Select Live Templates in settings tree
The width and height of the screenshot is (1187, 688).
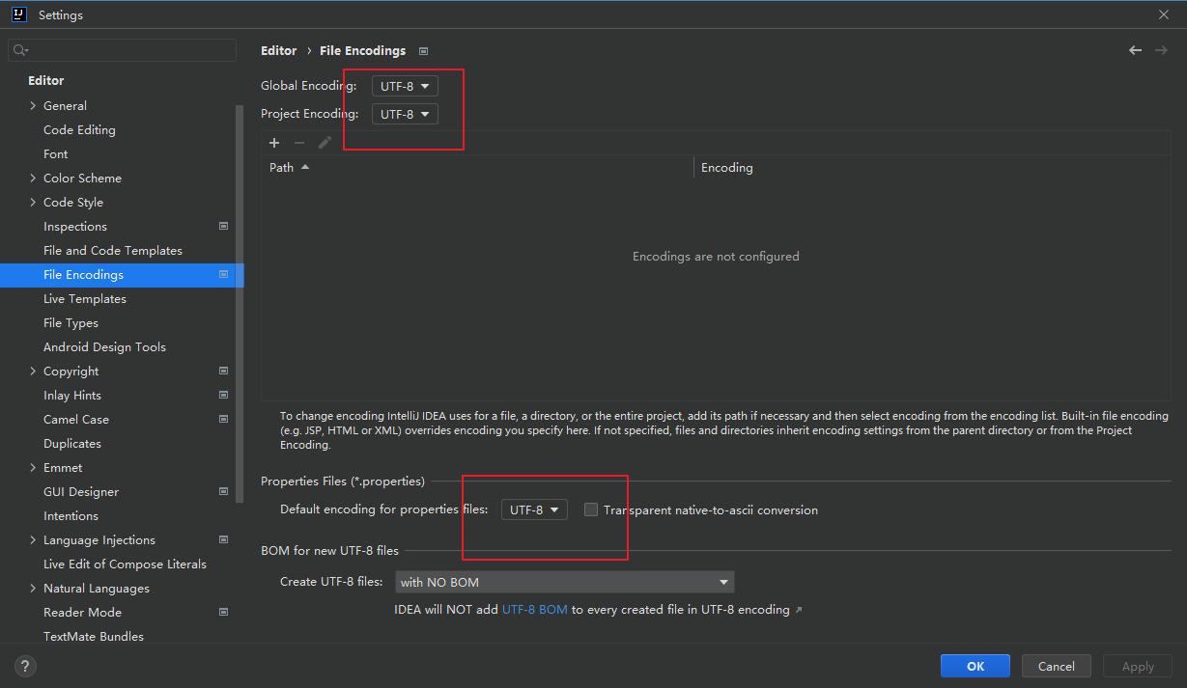coord(85,299)
